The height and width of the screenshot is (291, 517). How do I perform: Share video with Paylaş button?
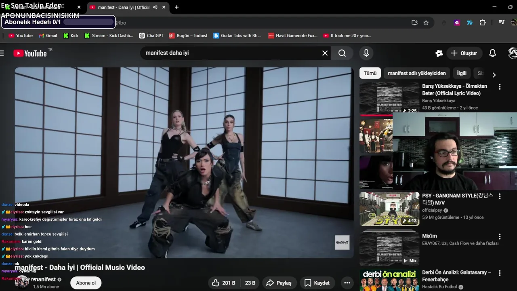tap(280, 283)
